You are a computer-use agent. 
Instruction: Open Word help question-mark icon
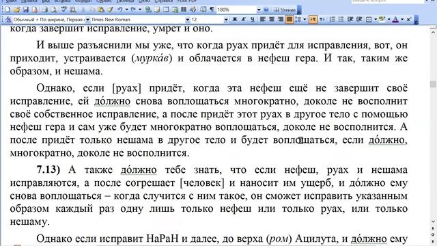(266, 10)
